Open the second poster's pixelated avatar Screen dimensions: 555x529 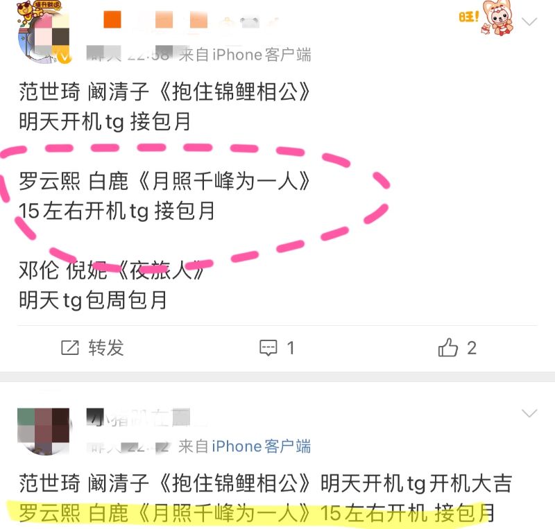pyautogui.click(x=44, y=431)
